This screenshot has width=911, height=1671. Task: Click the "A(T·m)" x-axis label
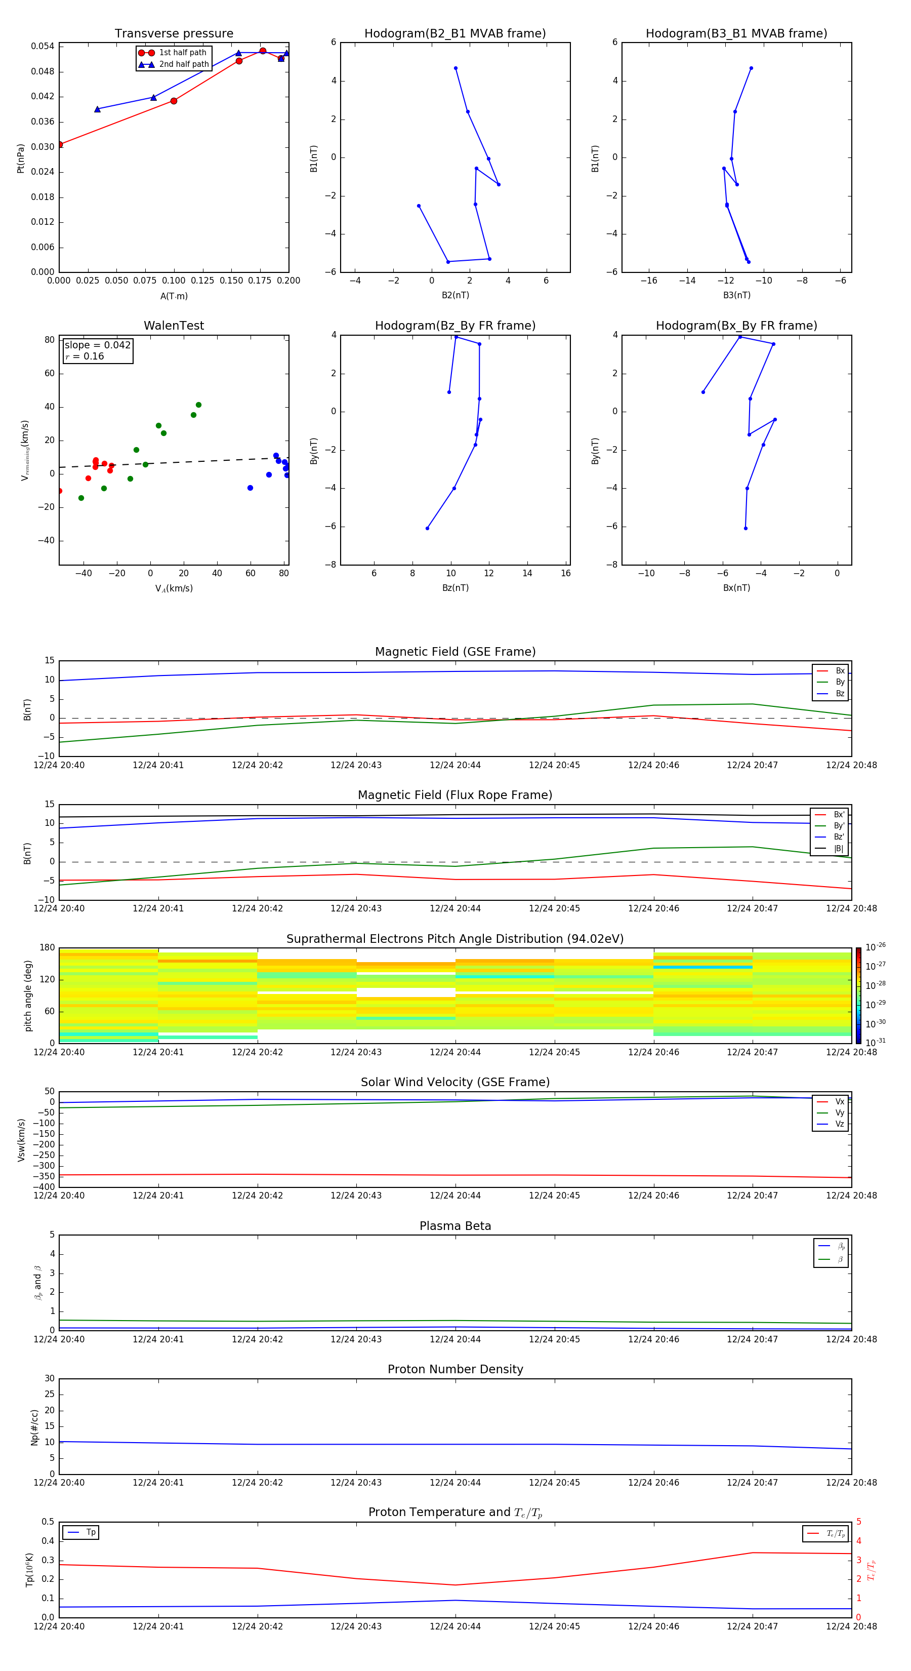pos(174,296)
